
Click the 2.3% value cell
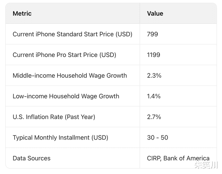(154, 75)
